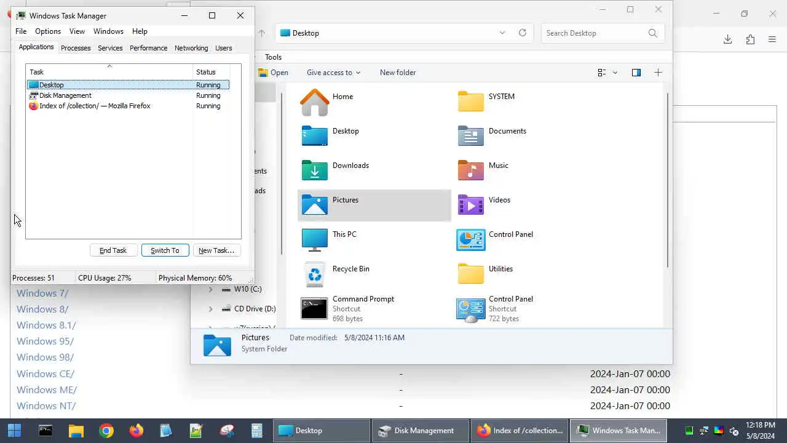Switch to the Services tab
The height and width of the screenshot is (443, 787).
(110, 48)
